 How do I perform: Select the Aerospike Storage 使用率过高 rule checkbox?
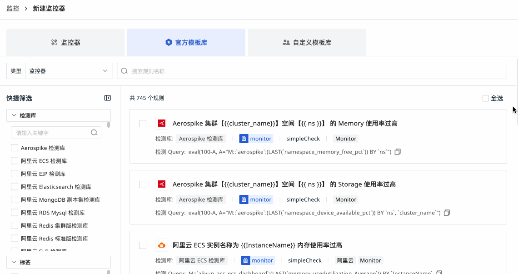pyautogui.click(x=143, y=184)
